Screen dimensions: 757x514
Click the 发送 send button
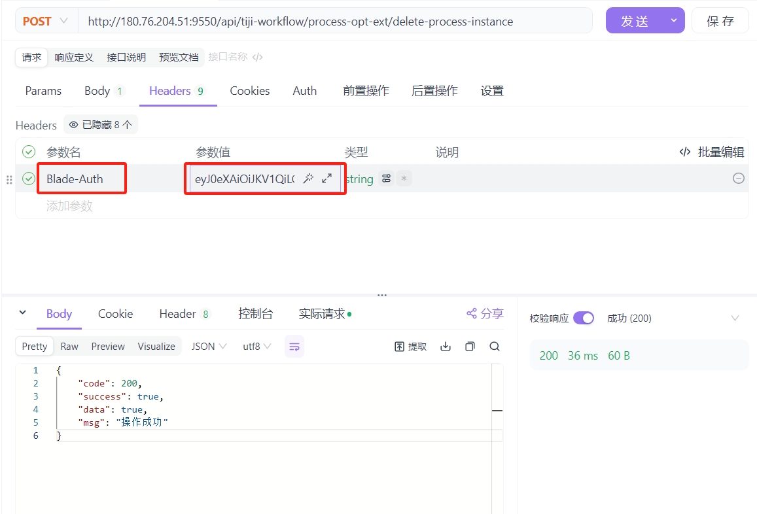click(x=635, y=21)
